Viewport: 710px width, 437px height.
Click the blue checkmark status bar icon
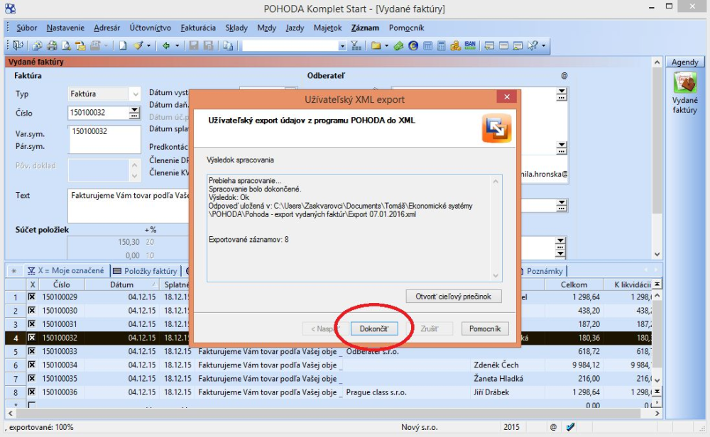(571, 426)
